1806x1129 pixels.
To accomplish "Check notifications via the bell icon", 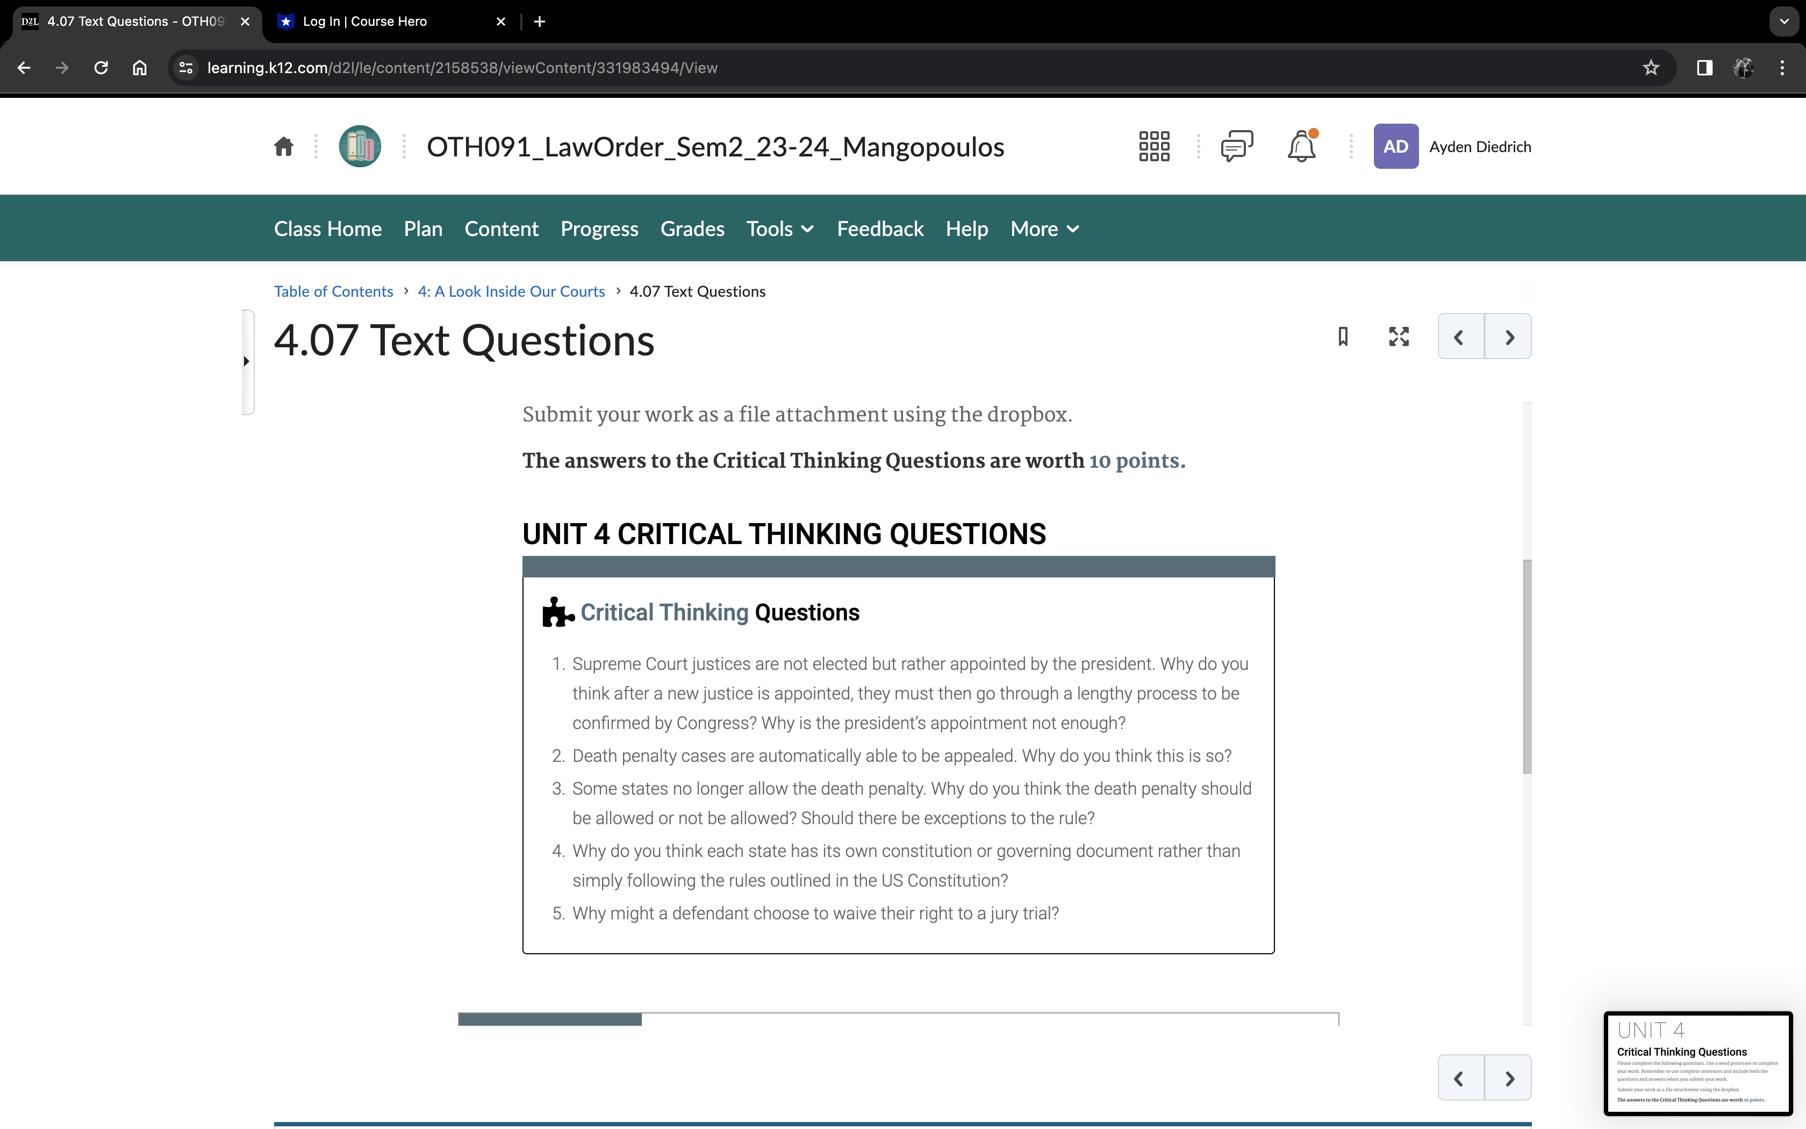I will pos(1302,146).
